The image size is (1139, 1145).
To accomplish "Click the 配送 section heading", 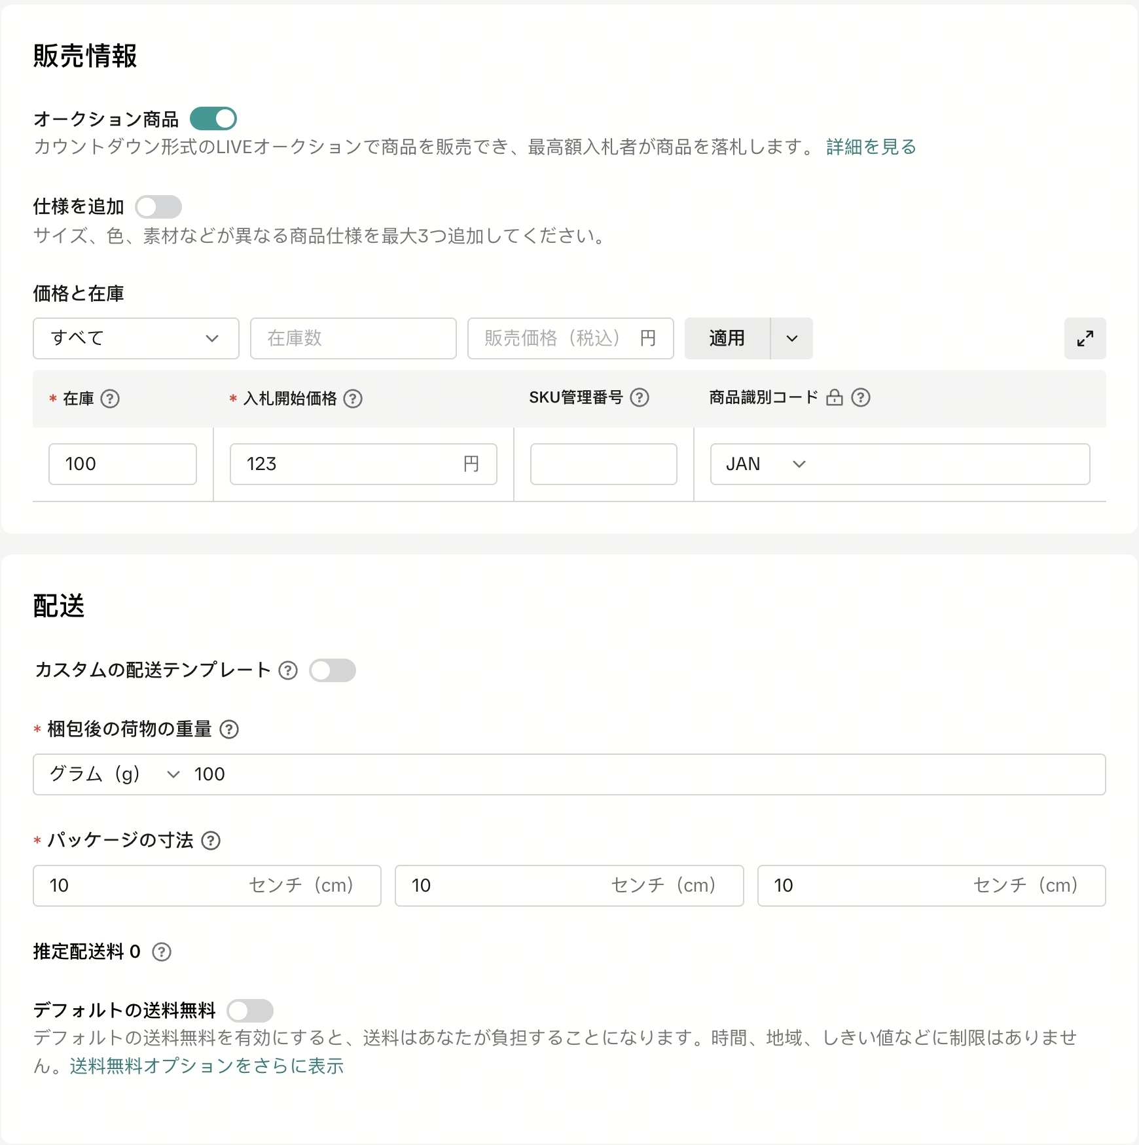I will pyautogui.click(x=59, y=606).
